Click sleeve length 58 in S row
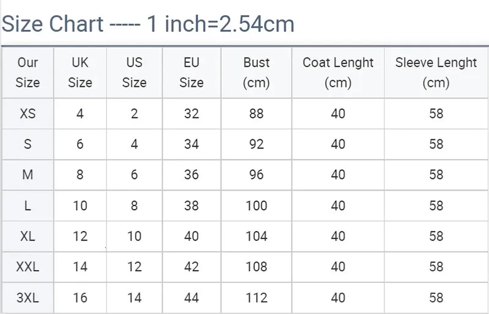This screenshot has height=314, width=489. click(x=436, y=144)
